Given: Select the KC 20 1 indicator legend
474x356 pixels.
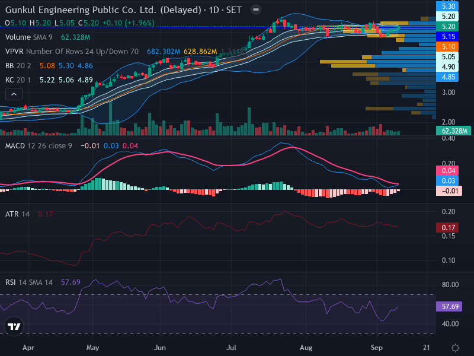Looking at the screenshot, I should [49, 80].
